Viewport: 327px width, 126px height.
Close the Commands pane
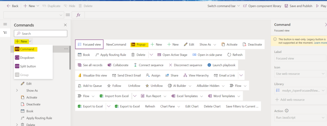65,25
